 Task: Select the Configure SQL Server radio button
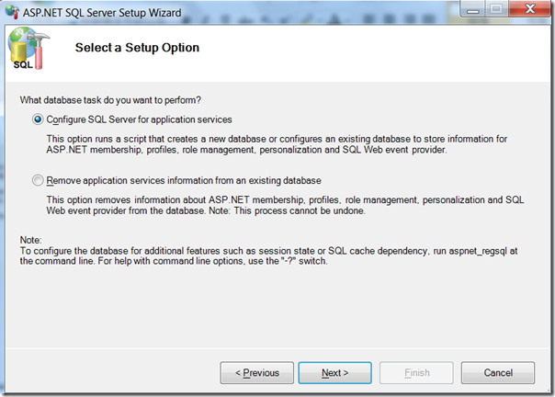(x=38, y=119)
